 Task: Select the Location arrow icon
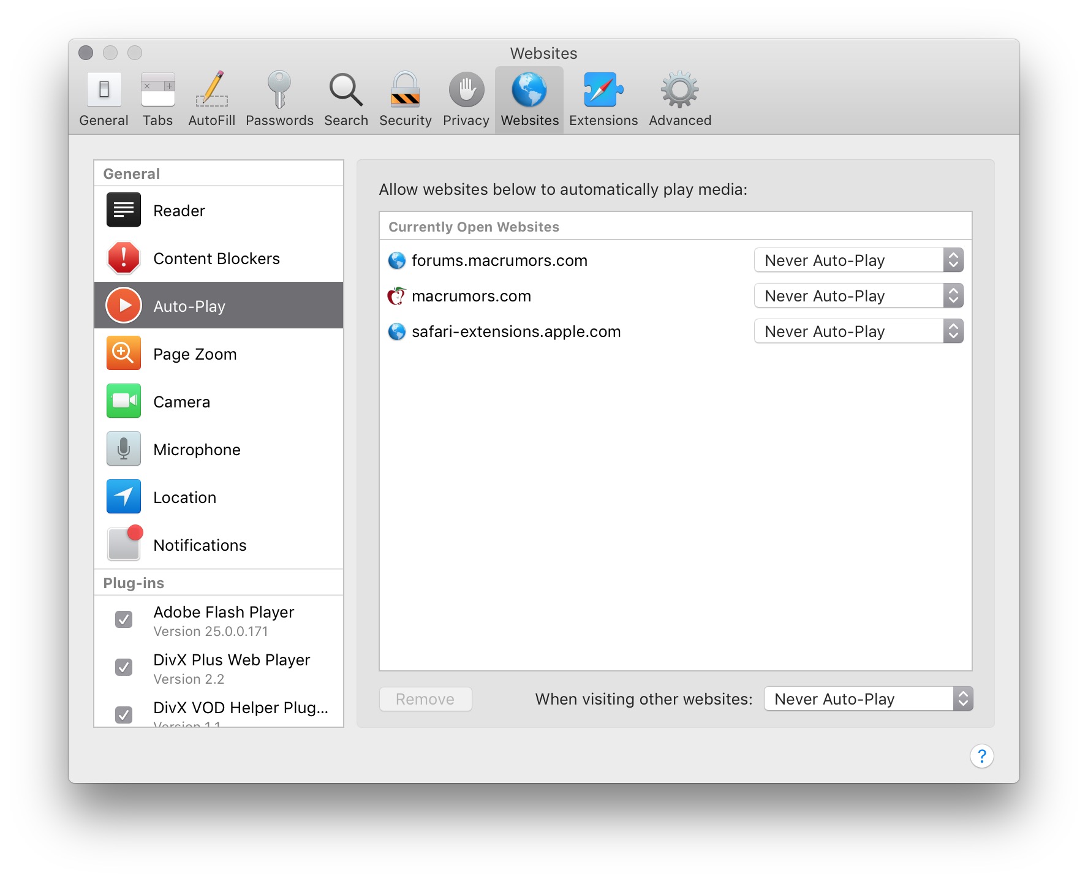coord(124,496)
